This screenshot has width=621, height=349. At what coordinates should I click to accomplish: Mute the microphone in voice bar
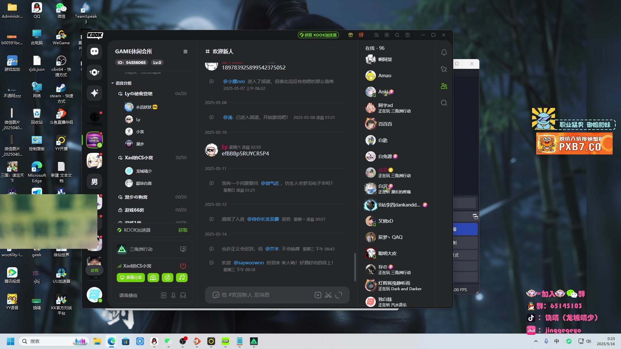[173, 295]
